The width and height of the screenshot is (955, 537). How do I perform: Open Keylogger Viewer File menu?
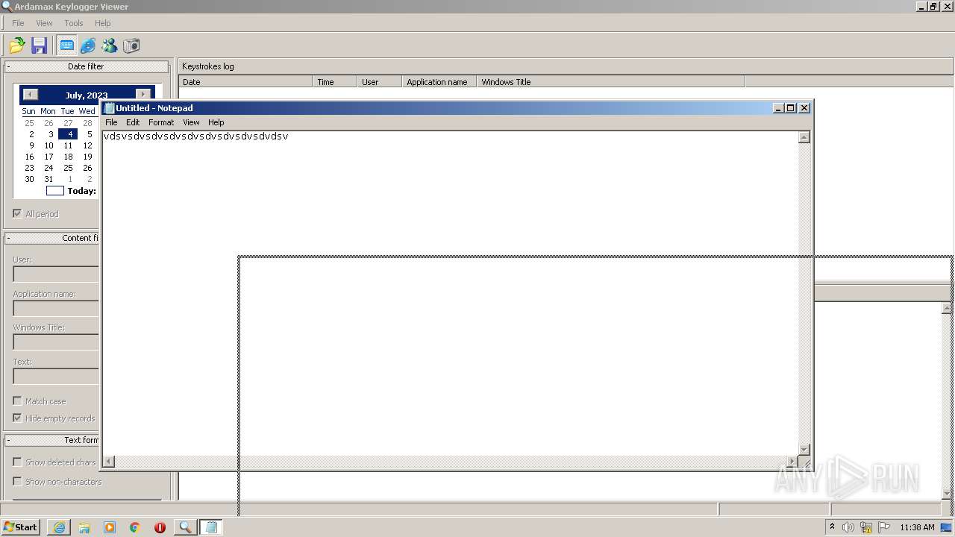click(x=18, y=23)
